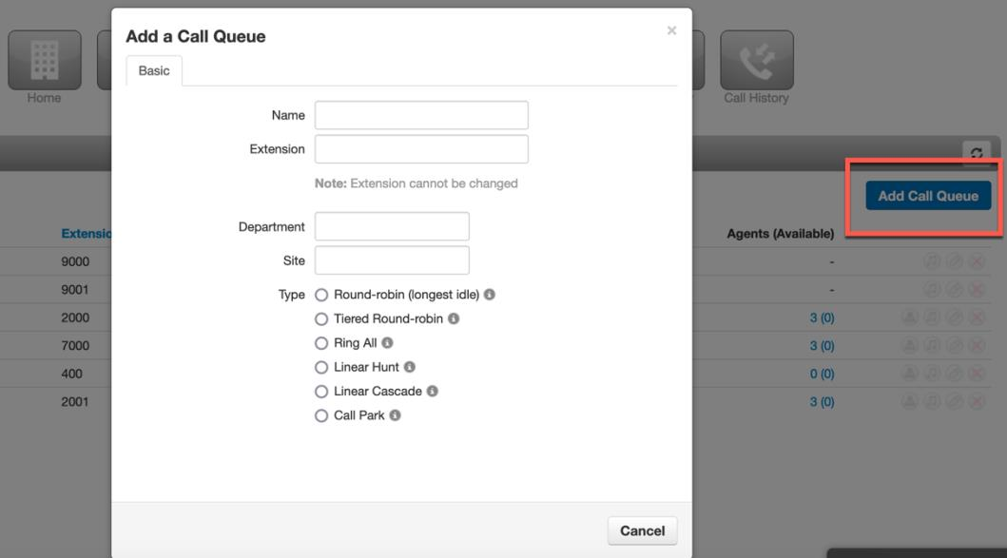Open agents link 3 (0) for queue 2000

822,317
